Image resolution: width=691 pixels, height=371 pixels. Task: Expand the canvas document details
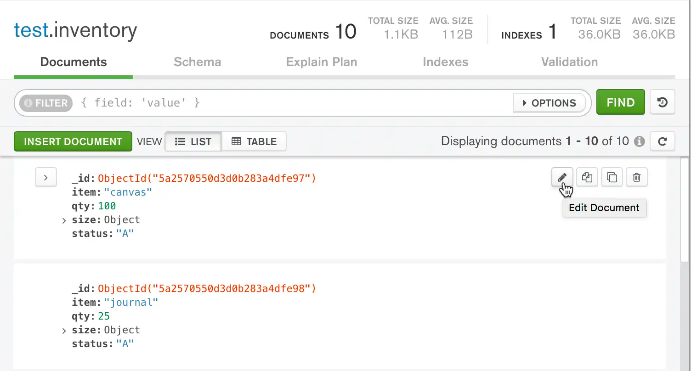point(45,177)
